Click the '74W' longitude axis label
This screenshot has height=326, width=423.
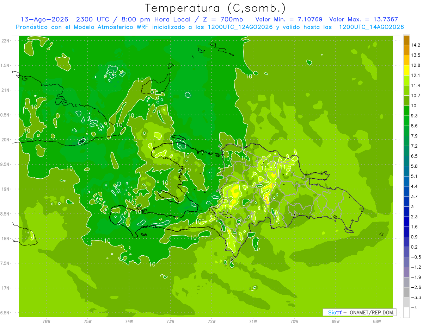pos(129,321)
